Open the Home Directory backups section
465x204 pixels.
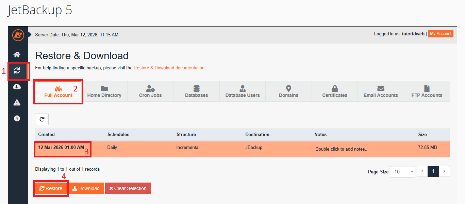pyautogui.click(x=104, y=91)
